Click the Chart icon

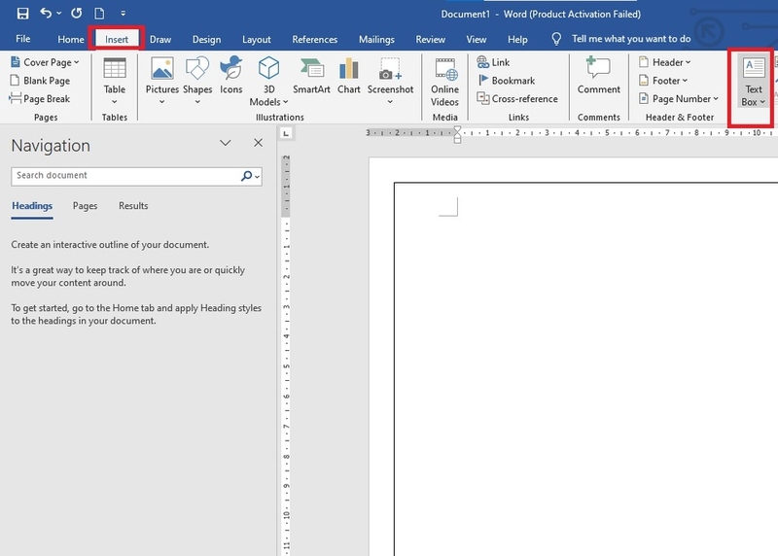pyautogui.click(x=348, y=78)
